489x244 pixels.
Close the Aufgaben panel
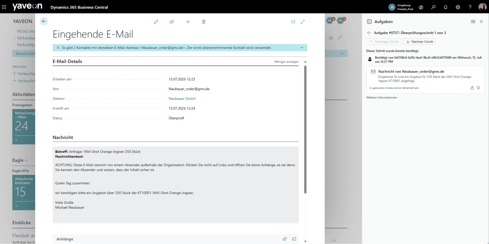pyautogui.click(x=481, y=22)
